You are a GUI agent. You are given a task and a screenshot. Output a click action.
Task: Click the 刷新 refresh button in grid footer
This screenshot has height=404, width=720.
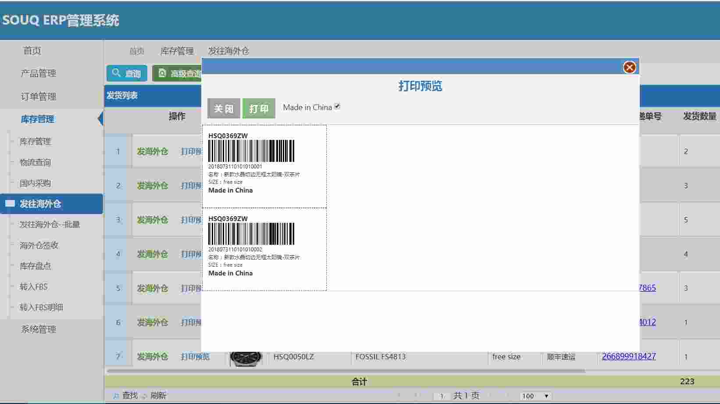point(154,396)
